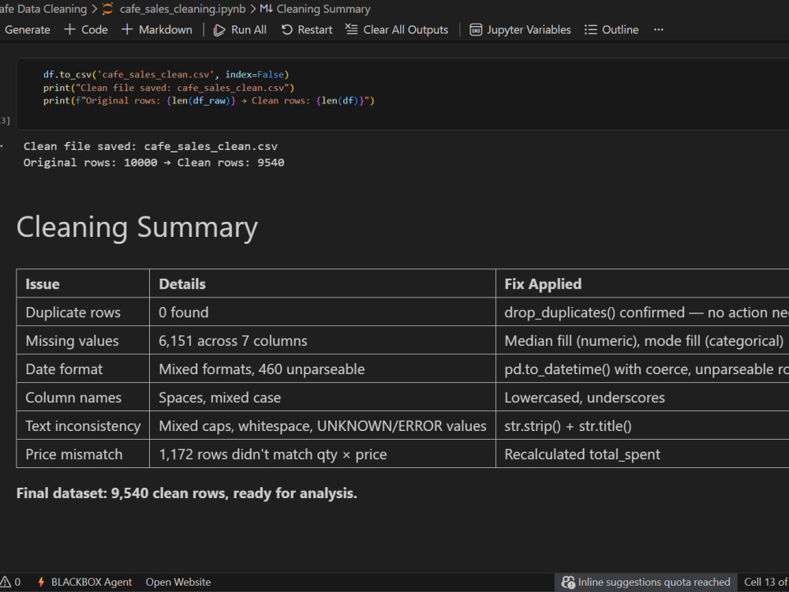Run All notebook cells
Viewport: 789px width, 592px height.
click(x=240, y=30)
